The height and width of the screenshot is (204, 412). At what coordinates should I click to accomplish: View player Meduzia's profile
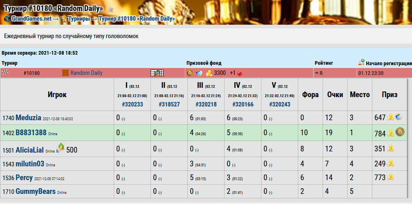(28, 118)
